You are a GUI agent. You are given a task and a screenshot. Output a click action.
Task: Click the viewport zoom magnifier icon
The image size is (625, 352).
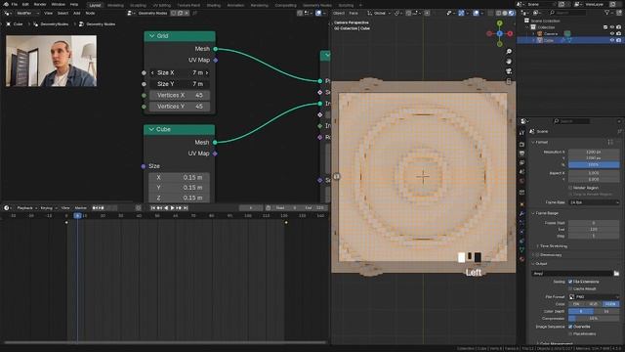(509, 52)
